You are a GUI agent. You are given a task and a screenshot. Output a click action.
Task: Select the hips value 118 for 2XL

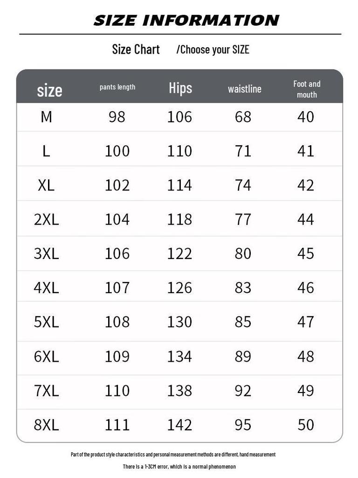tap(179, 219)
